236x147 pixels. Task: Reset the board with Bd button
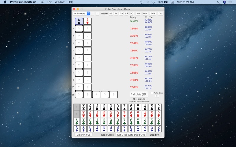pyautogui.click(x=127, y=14)
